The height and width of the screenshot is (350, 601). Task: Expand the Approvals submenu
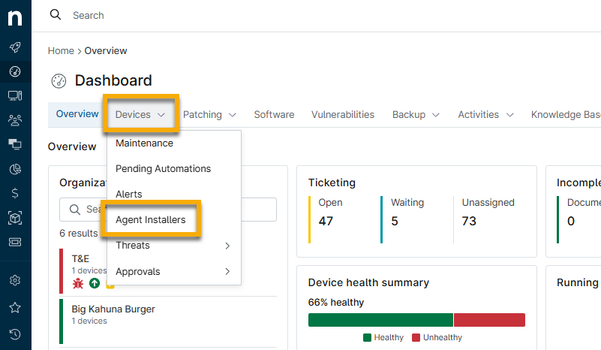[174, 271]
